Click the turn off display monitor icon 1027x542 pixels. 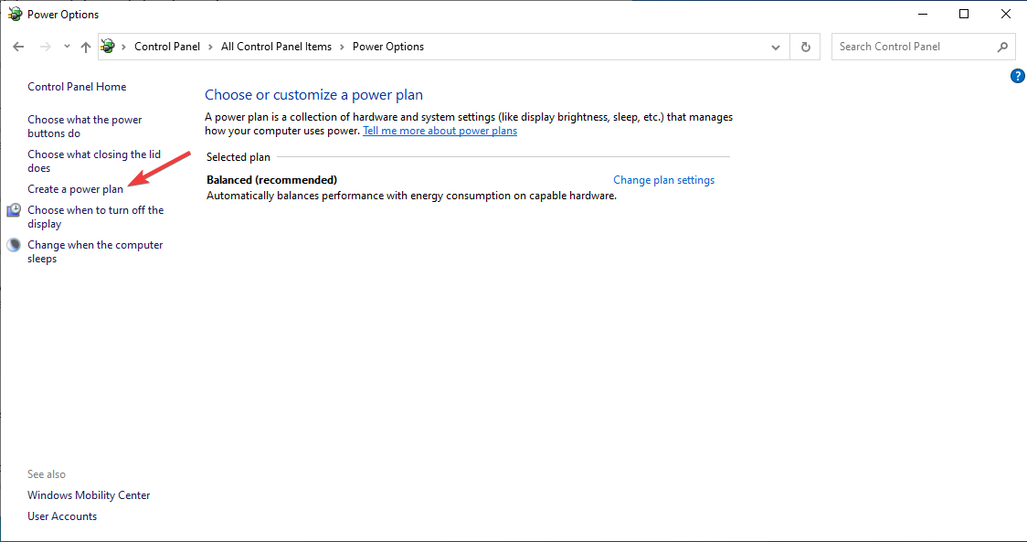[x=14, y=210]
